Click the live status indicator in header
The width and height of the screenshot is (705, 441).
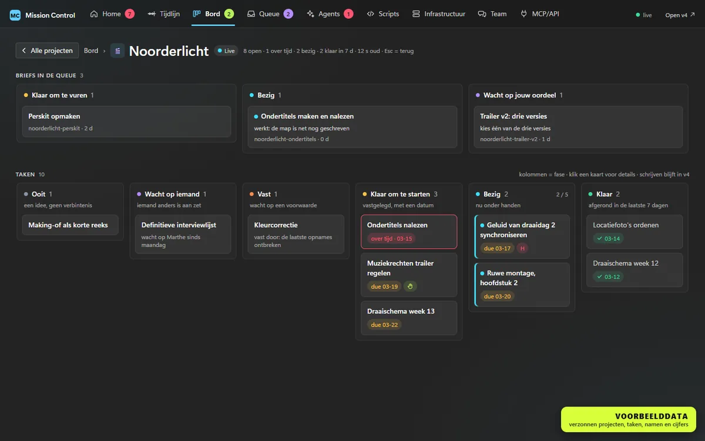(x=644, y=15)
